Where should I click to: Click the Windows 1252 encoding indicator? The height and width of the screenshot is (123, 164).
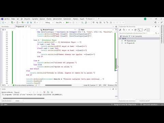[x=112, y=85]
